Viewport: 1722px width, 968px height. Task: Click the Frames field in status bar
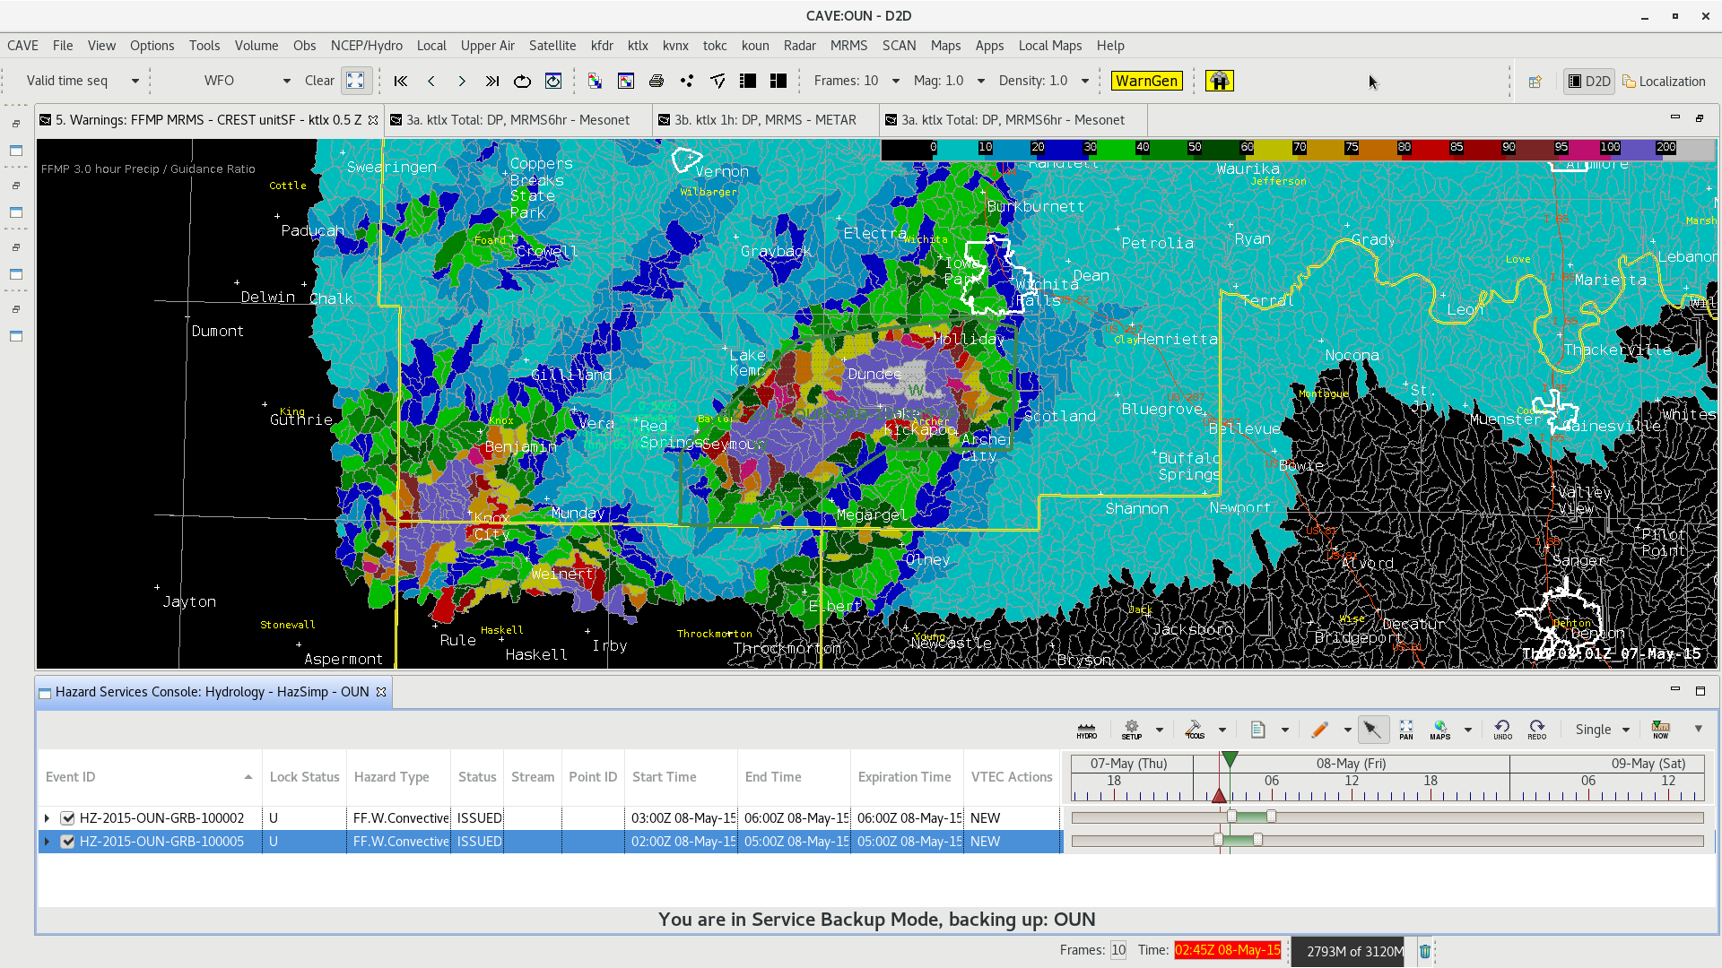pos(1118,950)
